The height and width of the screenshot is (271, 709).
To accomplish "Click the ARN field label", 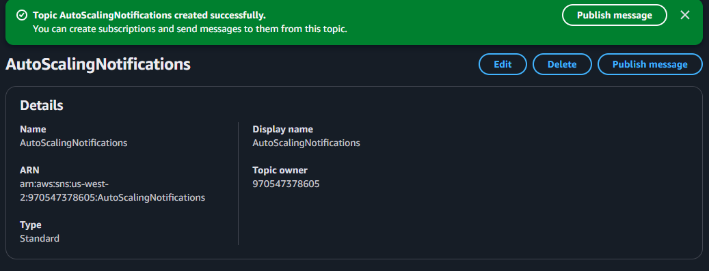I will pos(29,170).
